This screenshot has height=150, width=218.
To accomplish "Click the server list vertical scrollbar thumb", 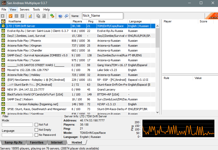I will [157, 38].
